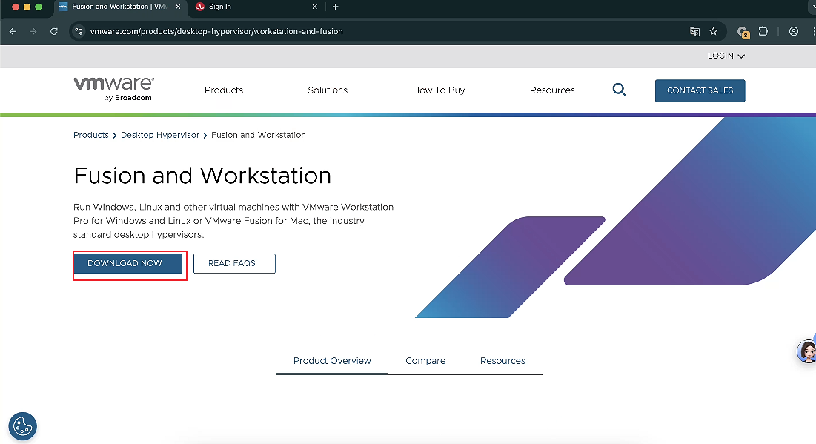Open the Solutions navigation menu
This screenshot has width=816, height=444.
[x=328, y=90]
